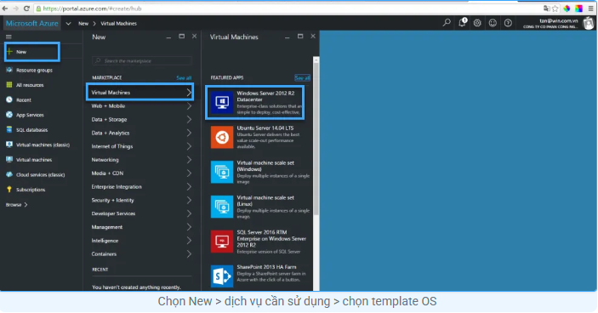Minimize the New blade
Image resolution: width=598 pixels, height=313 pixels.
[x=168, y=37]
